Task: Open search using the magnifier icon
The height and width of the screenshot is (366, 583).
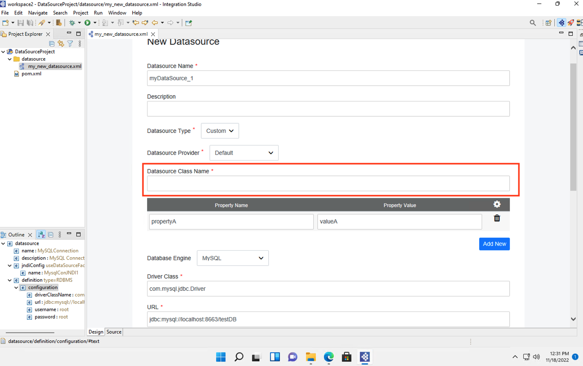Action: (x=532, y=22)
